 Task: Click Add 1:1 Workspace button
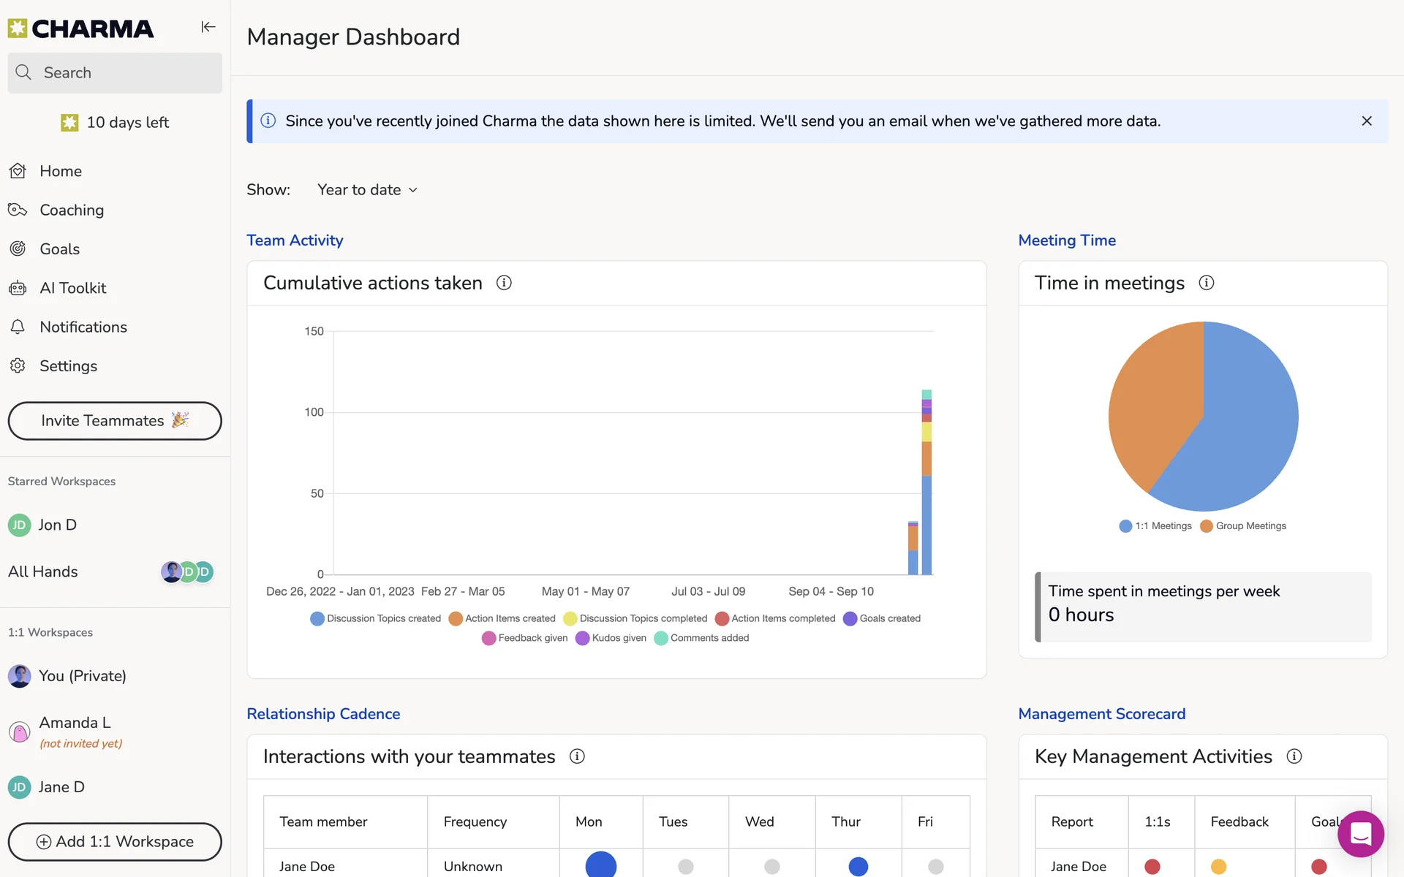pyautogui.click(x=115, y=842)
